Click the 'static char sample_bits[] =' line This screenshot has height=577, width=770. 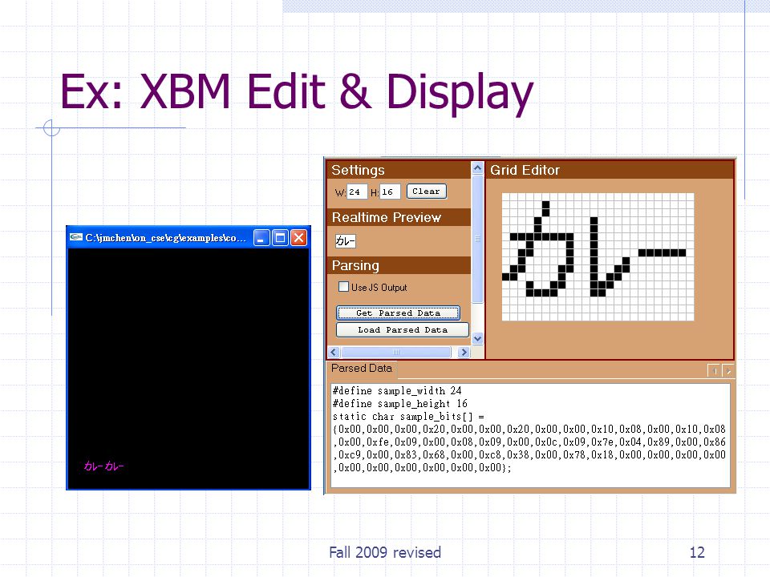408,417
